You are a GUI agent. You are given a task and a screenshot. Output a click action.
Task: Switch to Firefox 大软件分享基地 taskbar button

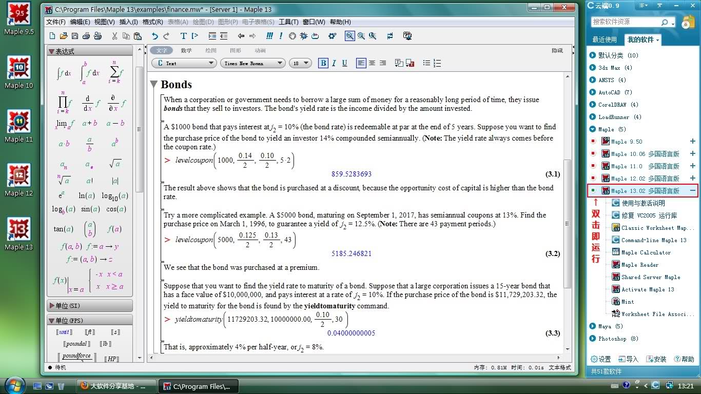[116, 386]
